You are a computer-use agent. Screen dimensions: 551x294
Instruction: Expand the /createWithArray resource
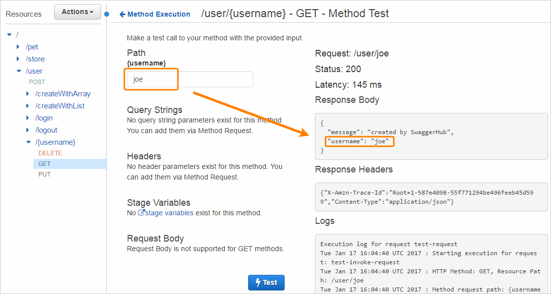click(28, 94)
